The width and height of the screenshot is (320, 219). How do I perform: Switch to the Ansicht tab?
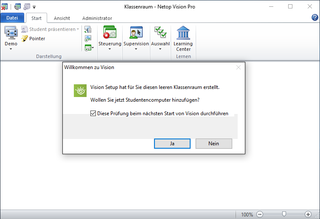pos(62,18)
